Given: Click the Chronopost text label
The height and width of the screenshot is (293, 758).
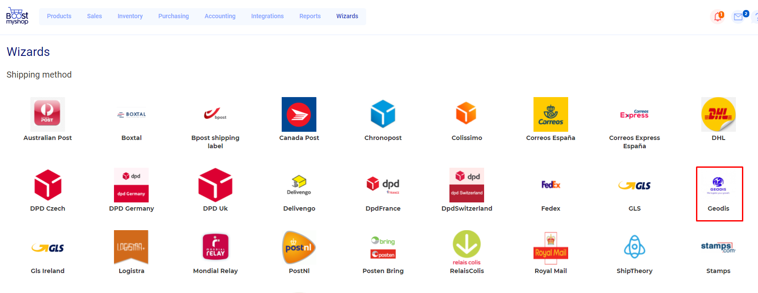Looking at the screenshot, I should pyautogui.click(x=383, y=138).
